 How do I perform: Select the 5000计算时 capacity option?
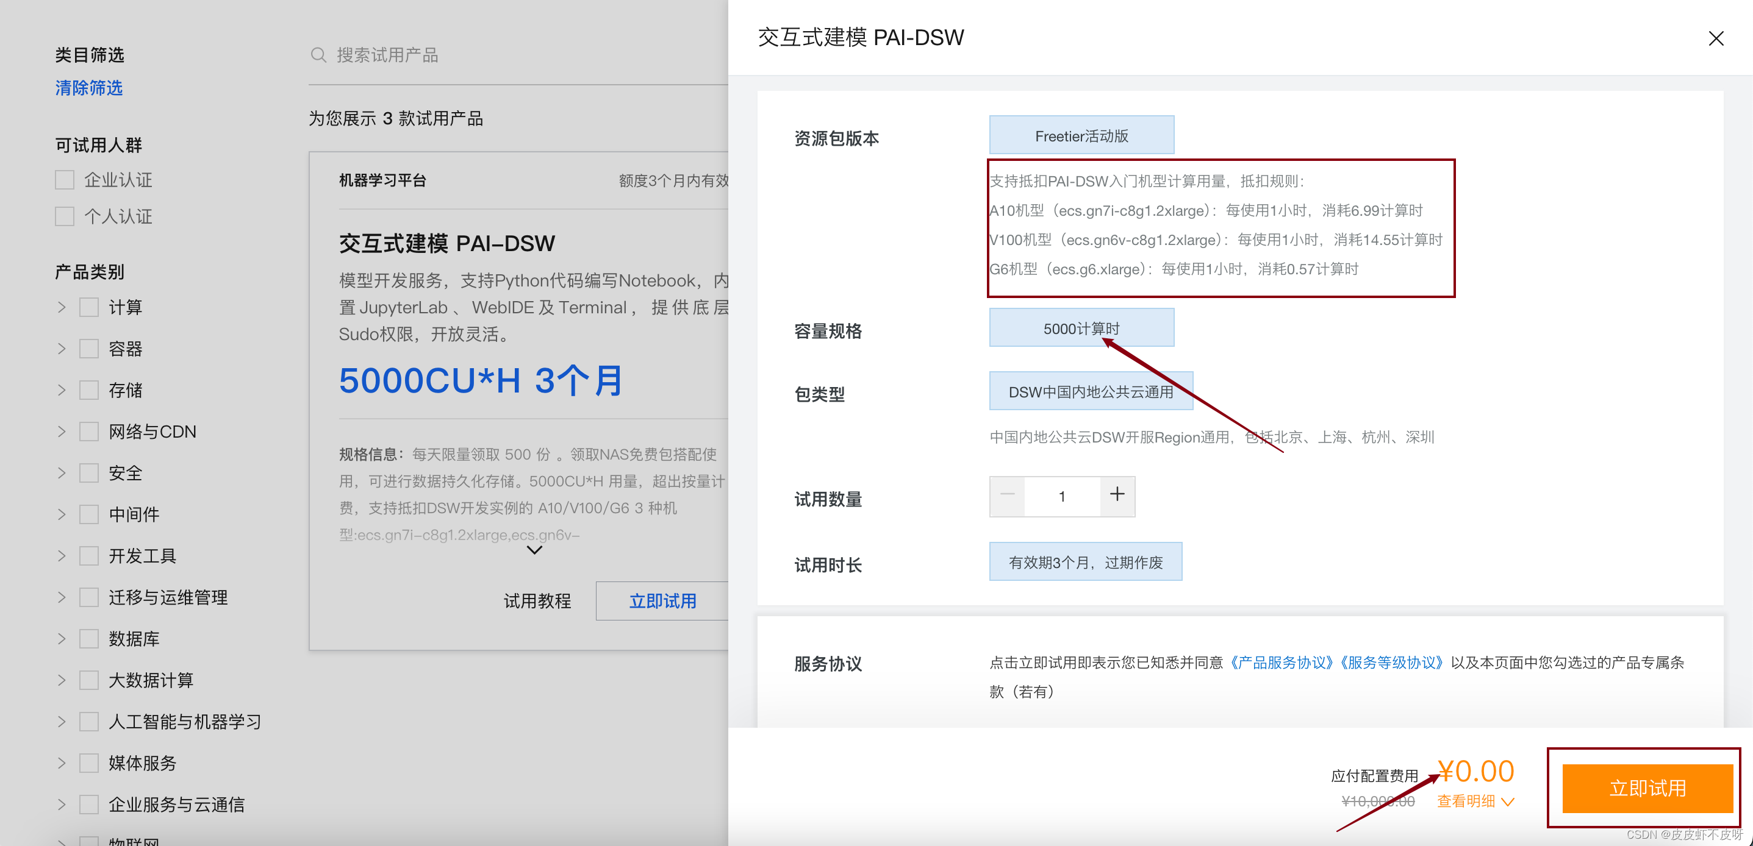(x=1081, y=328)
